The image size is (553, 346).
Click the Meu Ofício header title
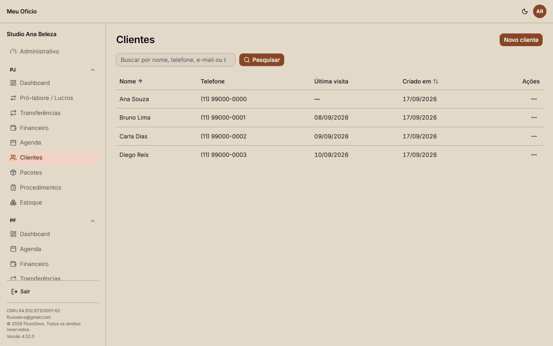pos(22,12)
